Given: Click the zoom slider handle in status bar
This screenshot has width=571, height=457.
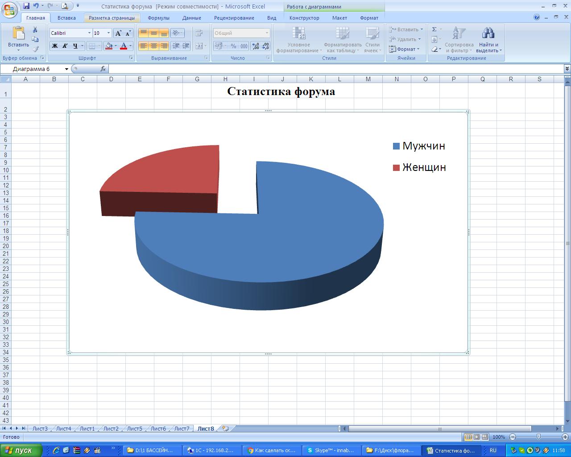Looking at the screenshot, I should 538,437.
